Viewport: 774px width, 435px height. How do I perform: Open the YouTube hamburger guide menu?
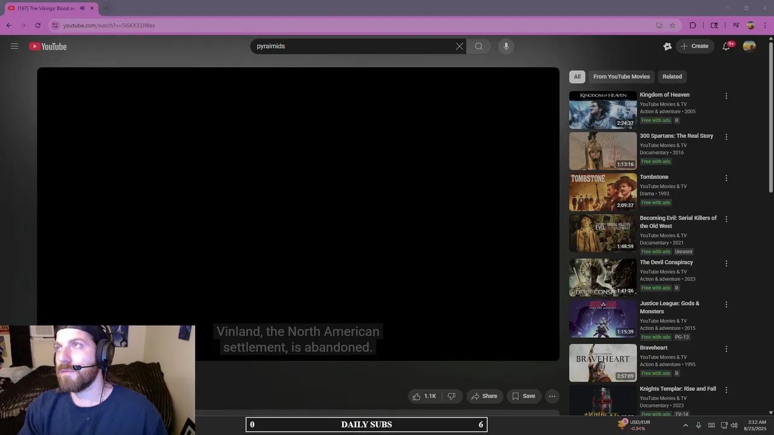click(15, 46)
